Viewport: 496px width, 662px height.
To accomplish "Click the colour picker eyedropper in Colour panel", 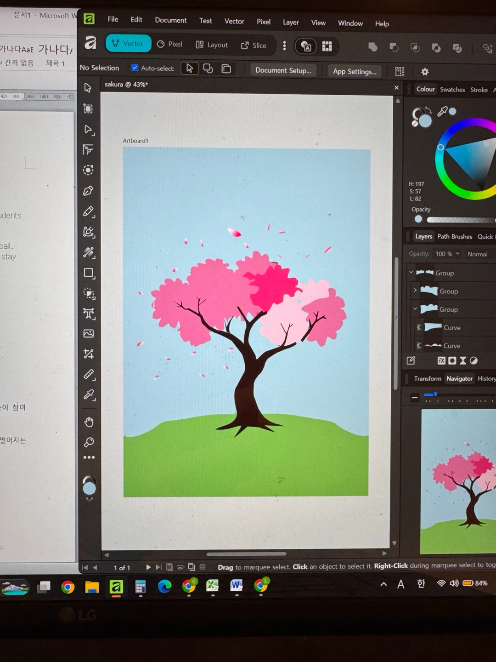I will click(x=442, y=111).
